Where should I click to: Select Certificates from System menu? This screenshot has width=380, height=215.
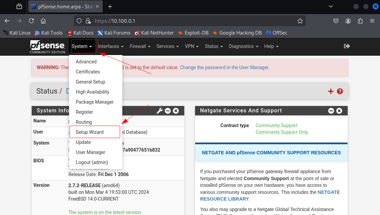click(x=96, y=72)
